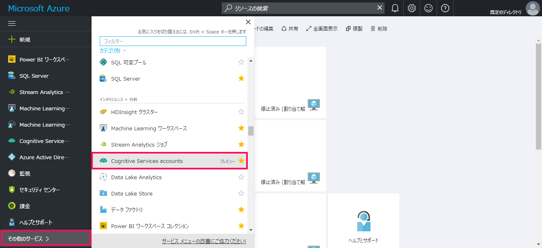Clear the resource search with X
The height and width of the screenshot is (248, 542).
click(380, 8)
